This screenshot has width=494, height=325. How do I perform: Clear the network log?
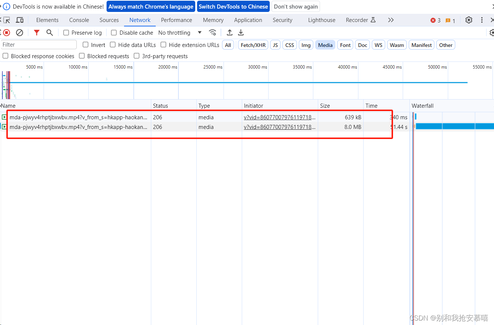[20, 33]
